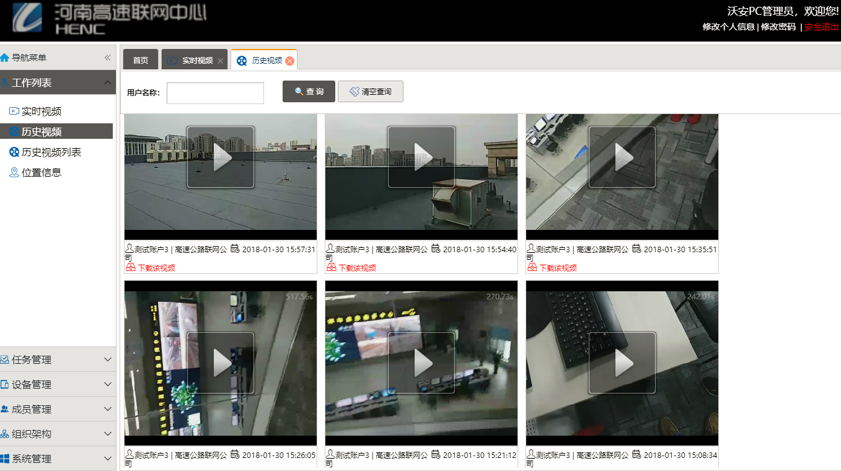Image resolution: width=841 pixels, height=471 pixels.
Task: Expand the 系统管理 section
Action: pos(58,459)
